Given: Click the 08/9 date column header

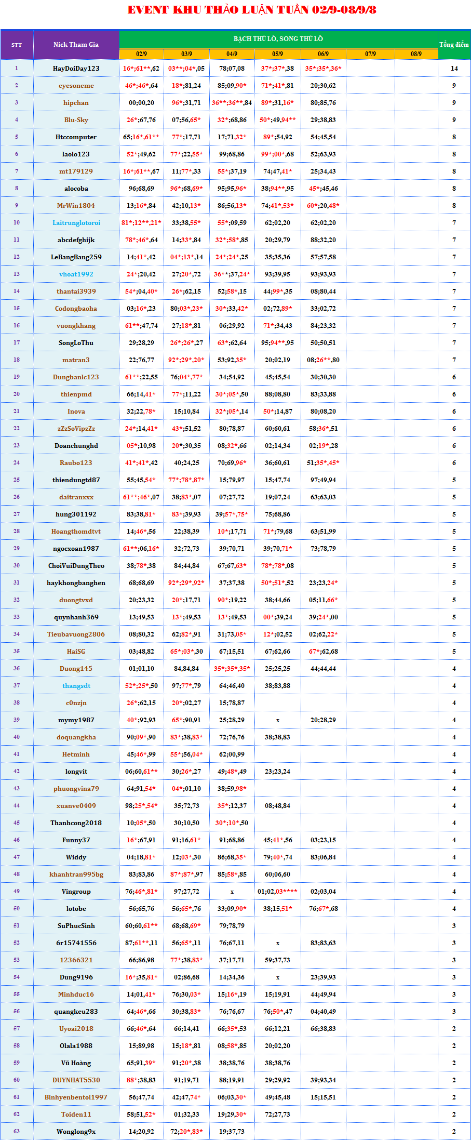Looking at the screenshot, I should point(416,54).
